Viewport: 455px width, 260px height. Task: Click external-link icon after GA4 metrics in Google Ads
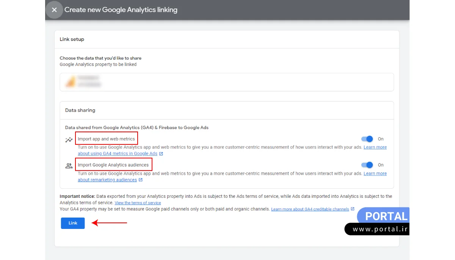coord(161,153)
